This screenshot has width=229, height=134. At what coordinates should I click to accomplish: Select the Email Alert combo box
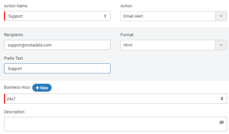(174, 16)
